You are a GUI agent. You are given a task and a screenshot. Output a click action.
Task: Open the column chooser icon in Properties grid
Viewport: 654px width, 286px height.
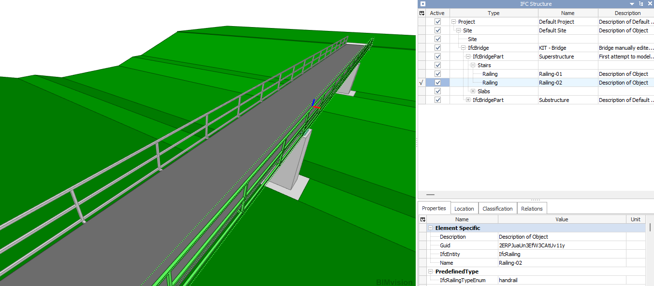pos(423,219)
